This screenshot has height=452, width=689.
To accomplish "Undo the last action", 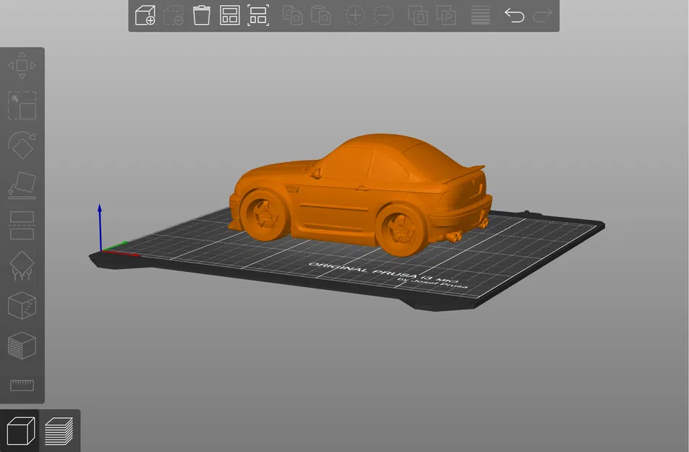I will tap(515, 15).
